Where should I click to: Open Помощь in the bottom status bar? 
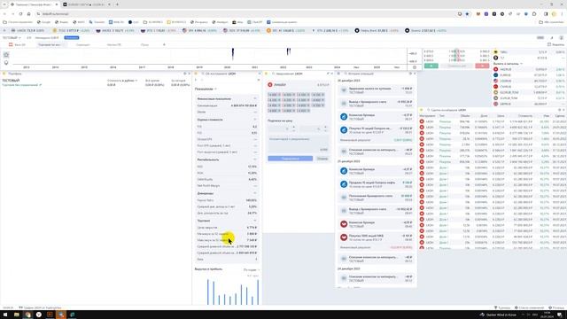click(556, 307)
